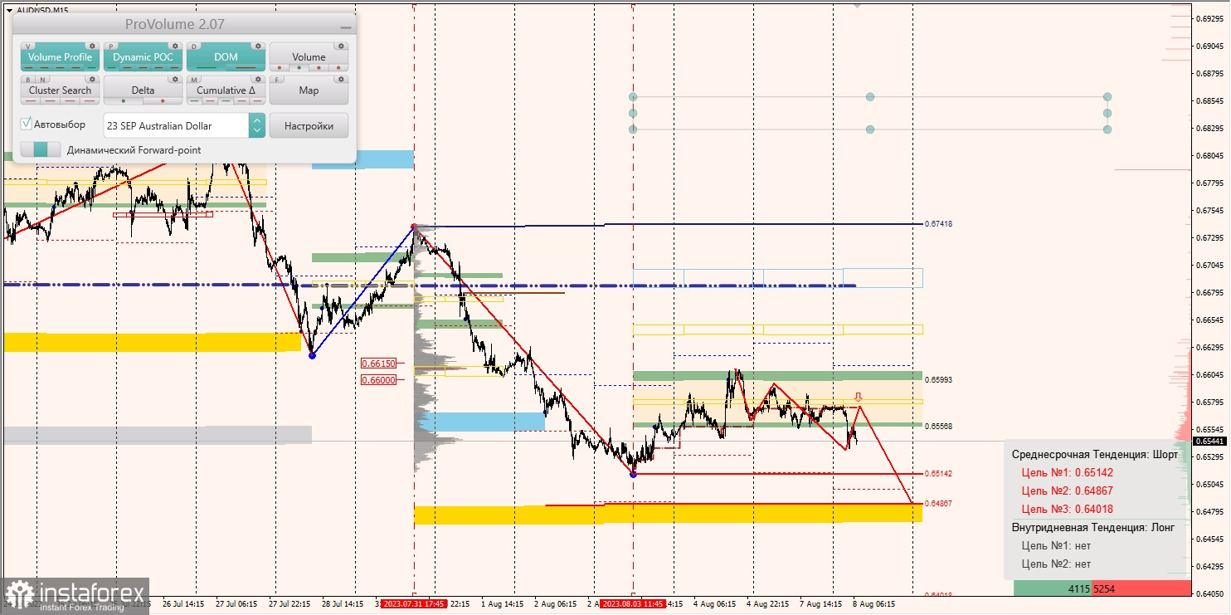The image size is (1231, 615).
Task: Select the 2023.07.31 17:45 time marker
Action: tap(414, 604)
